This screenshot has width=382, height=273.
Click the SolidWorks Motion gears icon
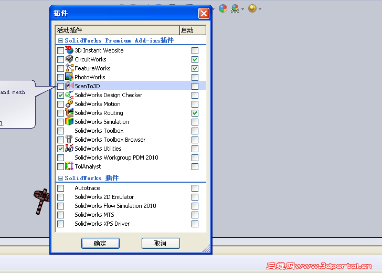pyautogui.click(x=69, y=103)
